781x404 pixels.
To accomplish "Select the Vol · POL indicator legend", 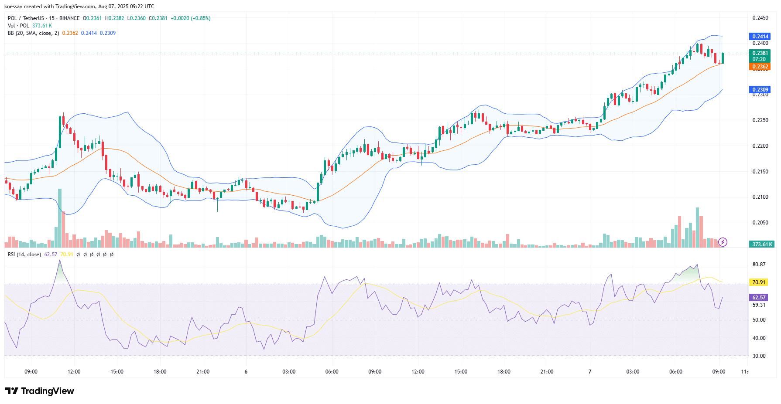I will tap(18, 26).
